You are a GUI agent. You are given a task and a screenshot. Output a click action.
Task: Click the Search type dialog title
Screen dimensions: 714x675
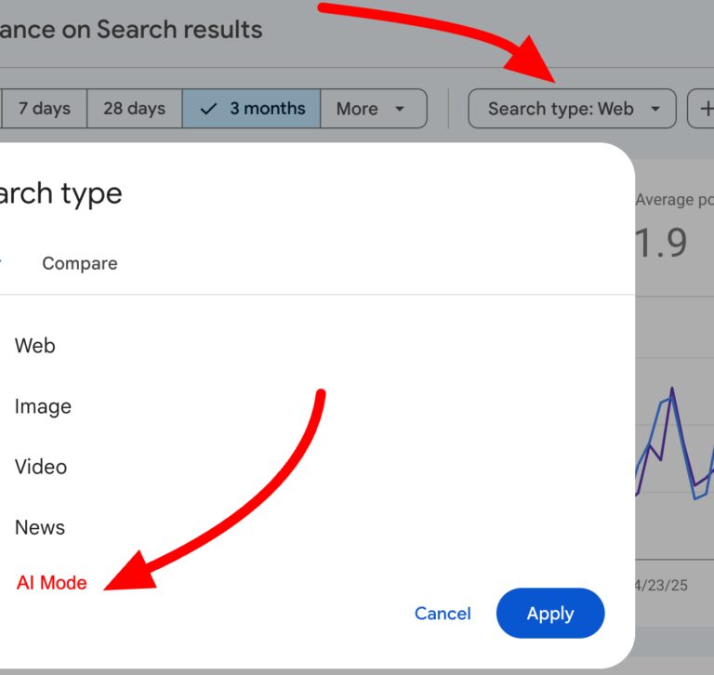pyautogui.click(x=60, y=193)
